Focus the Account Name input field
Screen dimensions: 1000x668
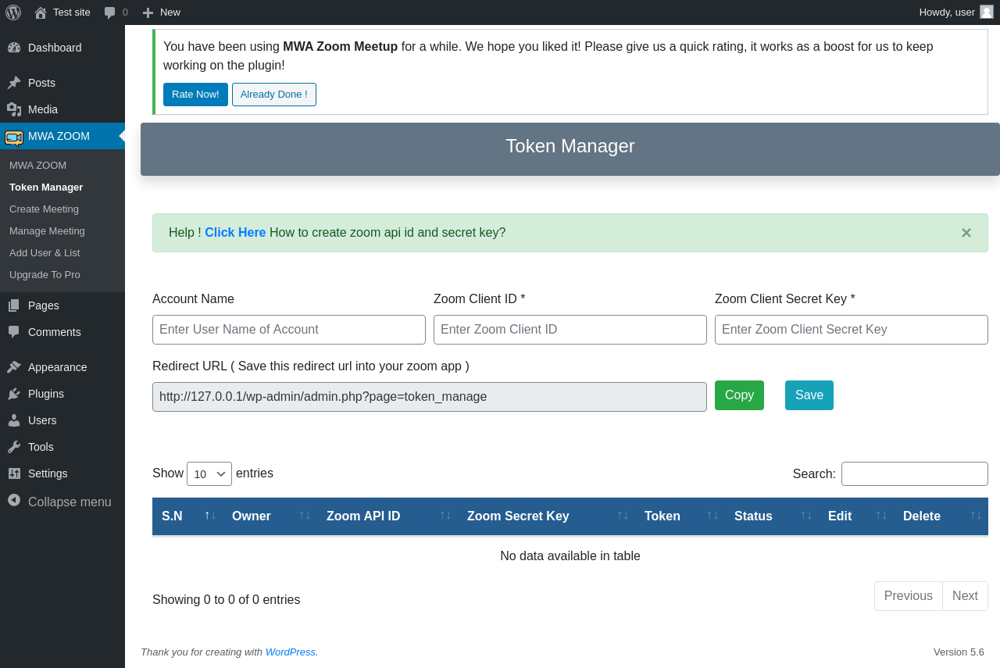(x=289, y=330)
